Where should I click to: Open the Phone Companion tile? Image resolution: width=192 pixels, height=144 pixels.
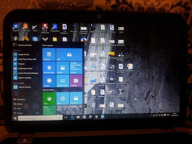(63, 81)
